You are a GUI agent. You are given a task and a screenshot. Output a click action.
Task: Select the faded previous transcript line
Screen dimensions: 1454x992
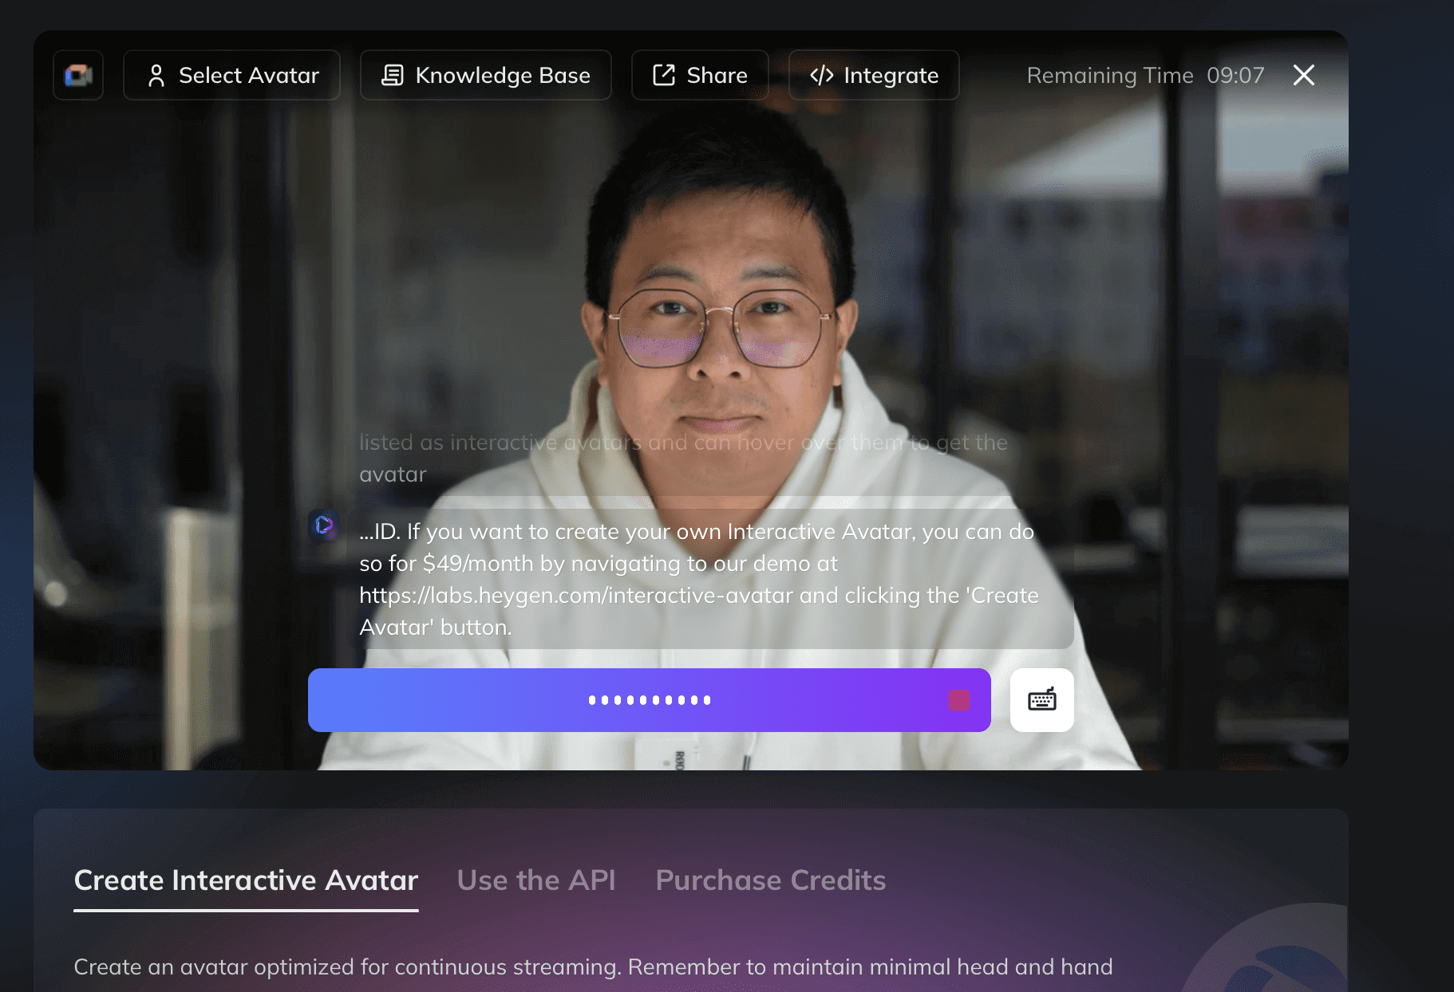pos(683,458)
